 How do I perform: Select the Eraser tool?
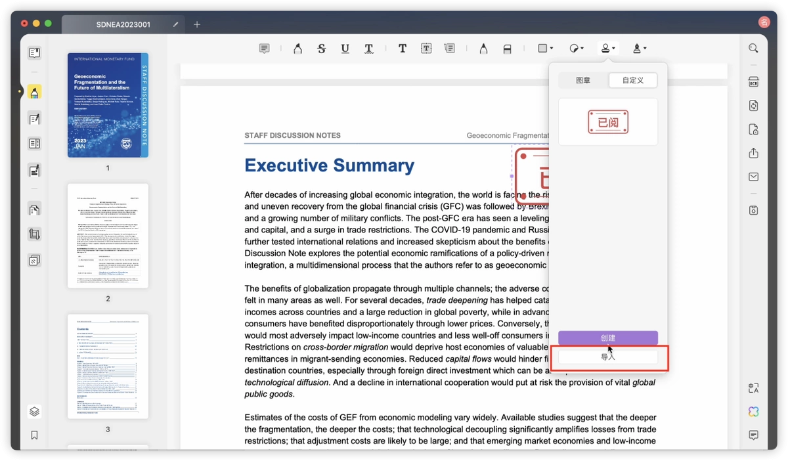[507, 49]
